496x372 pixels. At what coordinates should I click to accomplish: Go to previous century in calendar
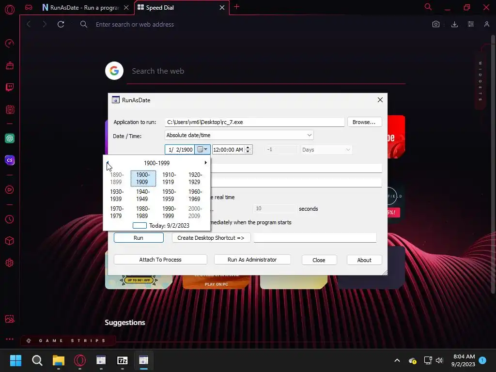click(108, 163)
